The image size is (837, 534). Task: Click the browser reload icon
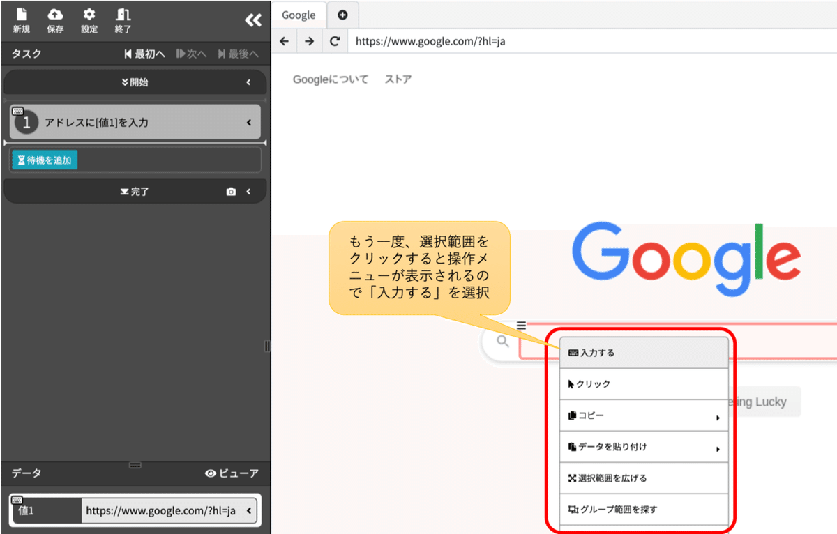(335, 41)
